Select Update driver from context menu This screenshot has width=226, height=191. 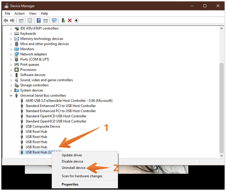[72, 155]
